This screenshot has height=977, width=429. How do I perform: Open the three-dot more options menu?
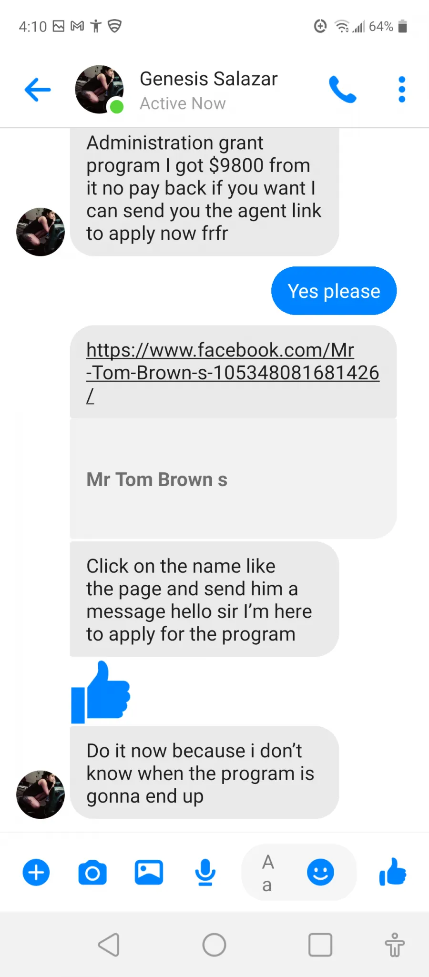[x=402, y=90]
